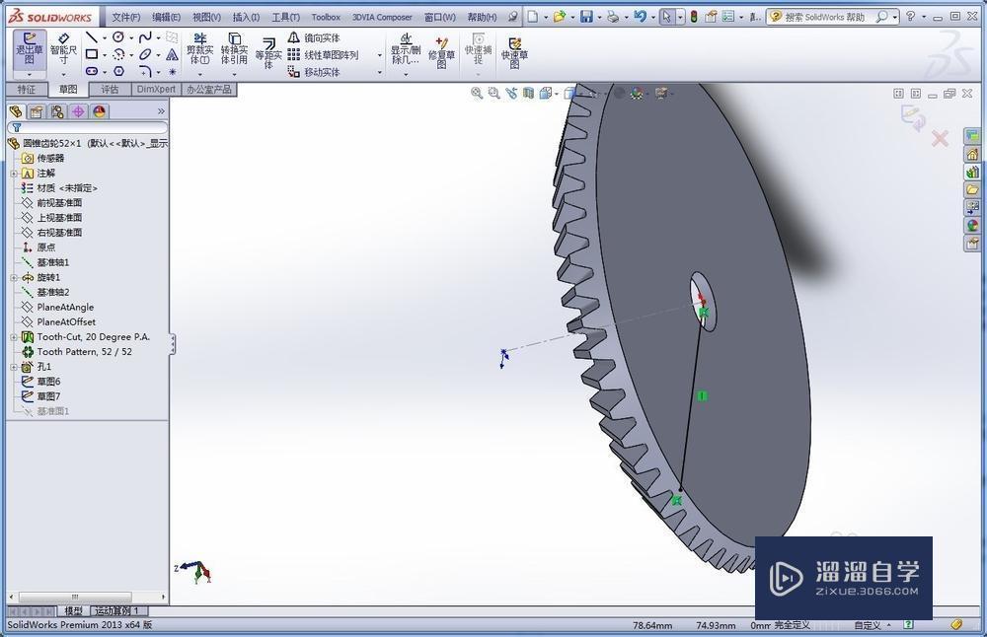
Task: Expand the Tooth-Cut, 20 Degree P.A. node
Action: (14, 337)
